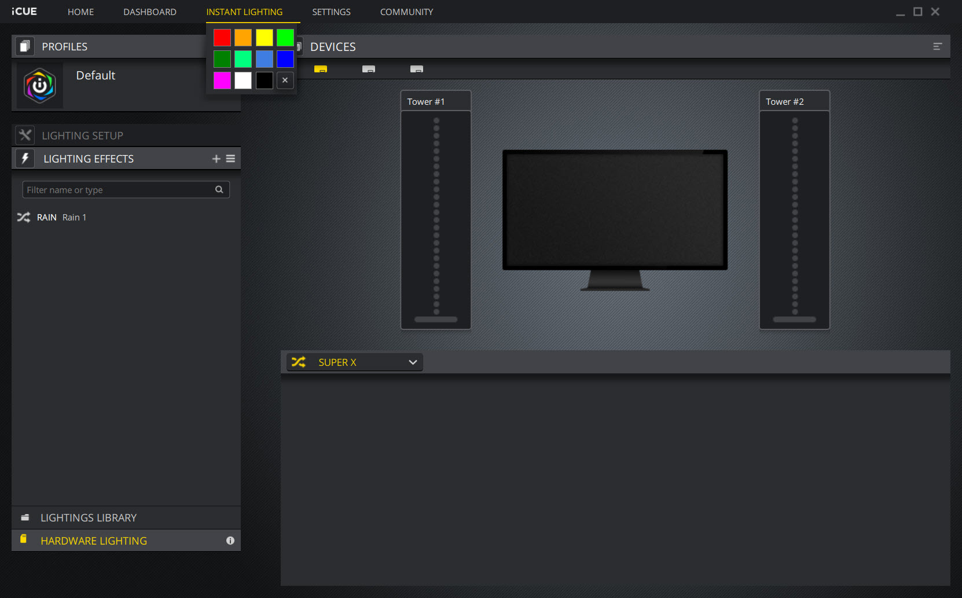Open the LIGHTINGS LIBRARY section
962x598 pixels.
(126, 518)
